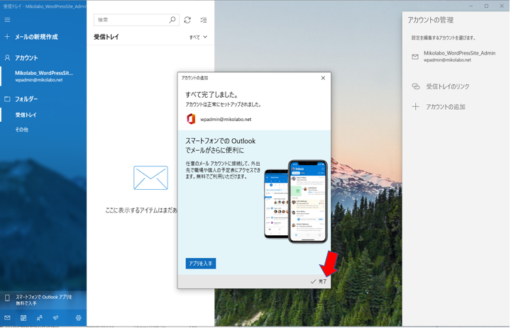Click スマートフォンで Outlook アプリを無料で入手 link
This screenshot has width=511, height=328.
44,300
